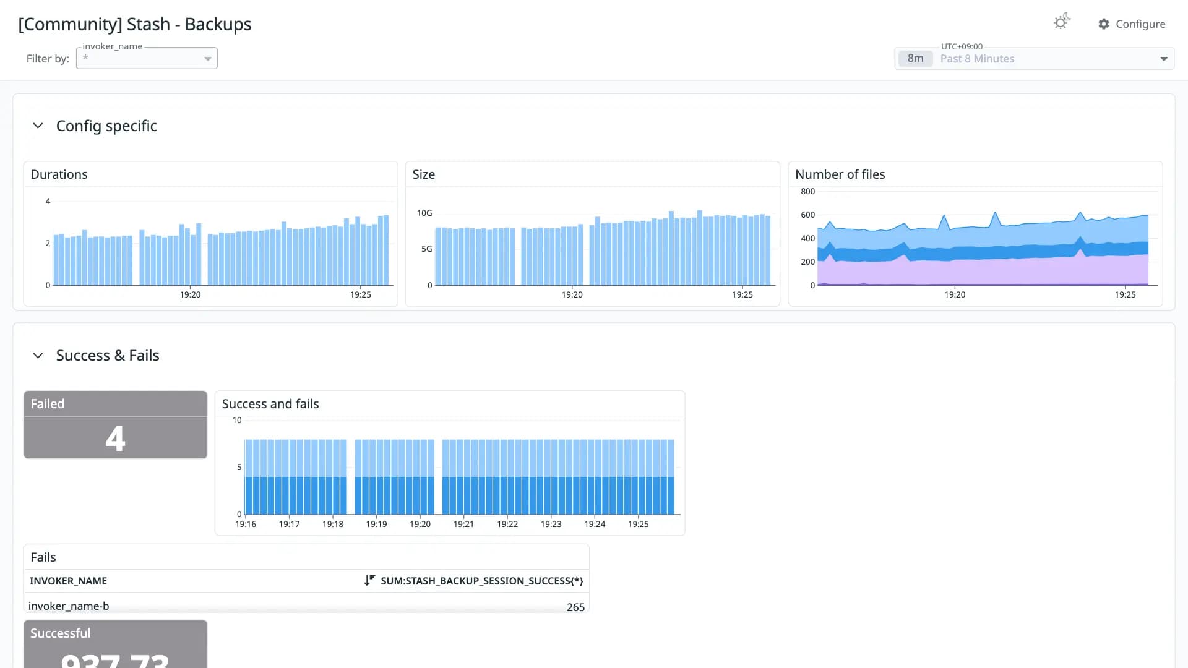The height and width of the screenshot is (668, 1188).
Task: Click the SUM:STASH_BACKUP_SESSION_SUCCESS{*} column header
Action: (x=482, y=581)
